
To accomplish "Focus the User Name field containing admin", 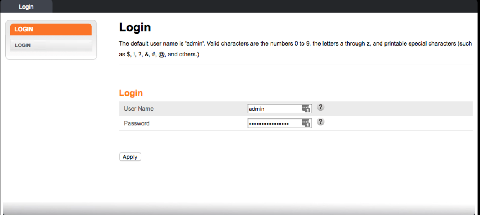I will (x=279, y=109).
